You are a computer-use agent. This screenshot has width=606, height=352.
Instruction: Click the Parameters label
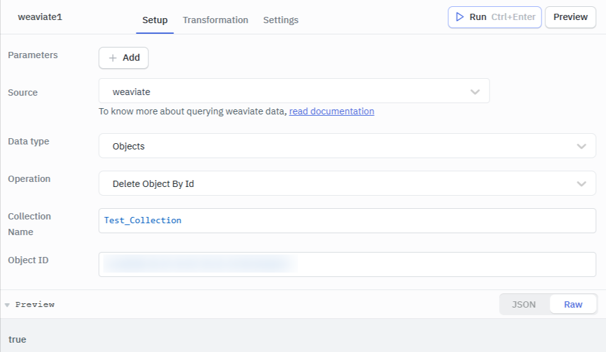coord(33,55)
